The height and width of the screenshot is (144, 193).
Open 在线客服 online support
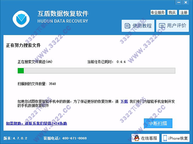(145, 138)
